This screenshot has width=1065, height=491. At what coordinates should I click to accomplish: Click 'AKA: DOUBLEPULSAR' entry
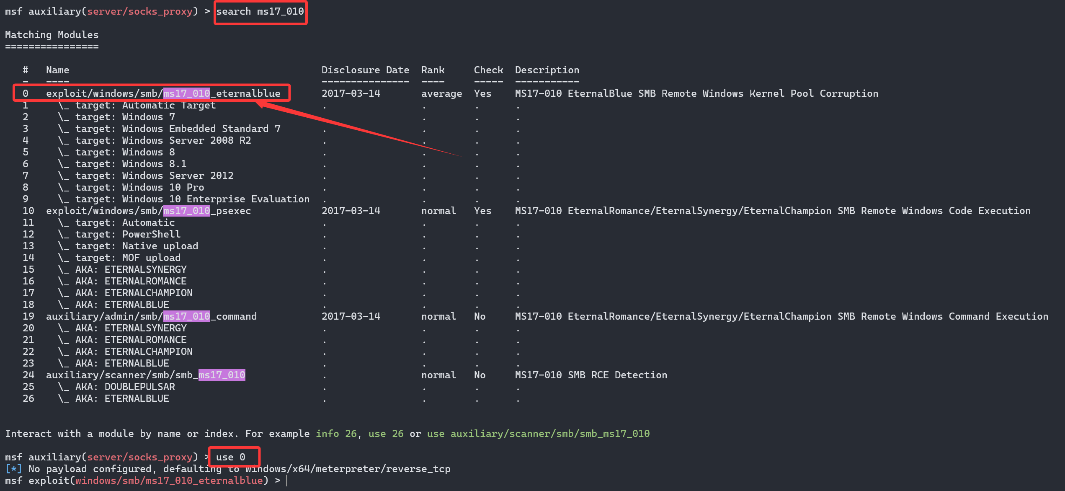[125, 387]
